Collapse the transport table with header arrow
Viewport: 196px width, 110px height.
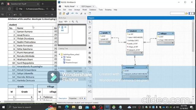[146, 67]
